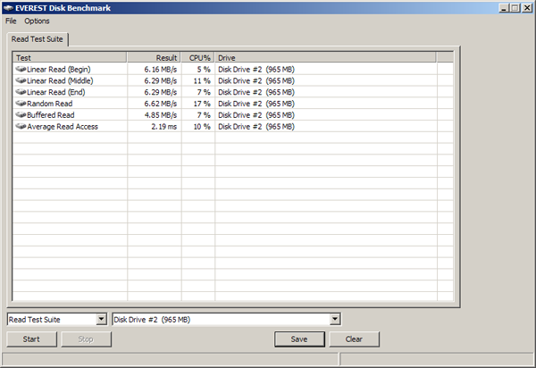
Task: Click the 6.62 MB/s result value
Action: [x=160, y=104]
